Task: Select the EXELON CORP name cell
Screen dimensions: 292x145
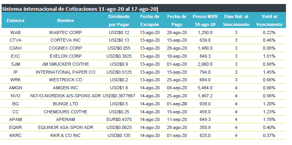Action: click(65, 56)
